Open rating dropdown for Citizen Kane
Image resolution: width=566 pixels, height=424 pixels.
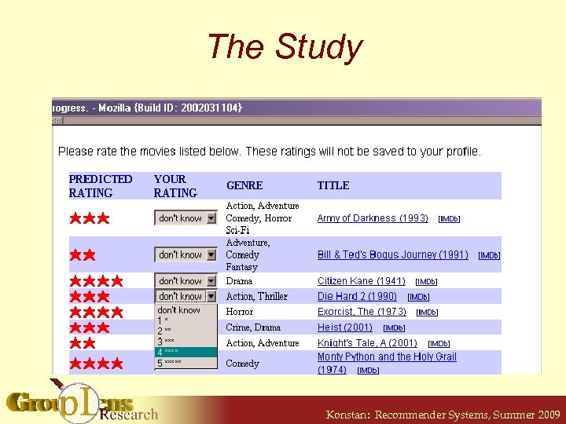[x=186, y=280]
